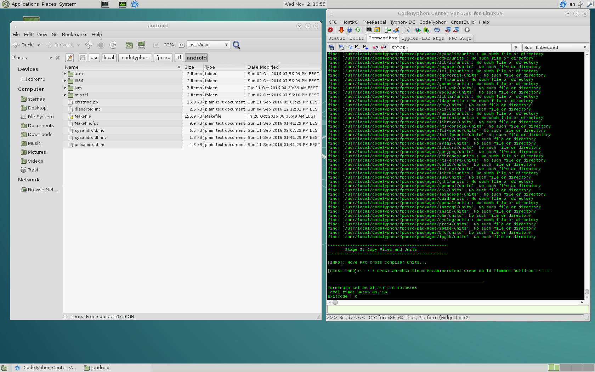Click the system monitor icon in top panel
Screen dimensions: 595x372
(123, 4)
